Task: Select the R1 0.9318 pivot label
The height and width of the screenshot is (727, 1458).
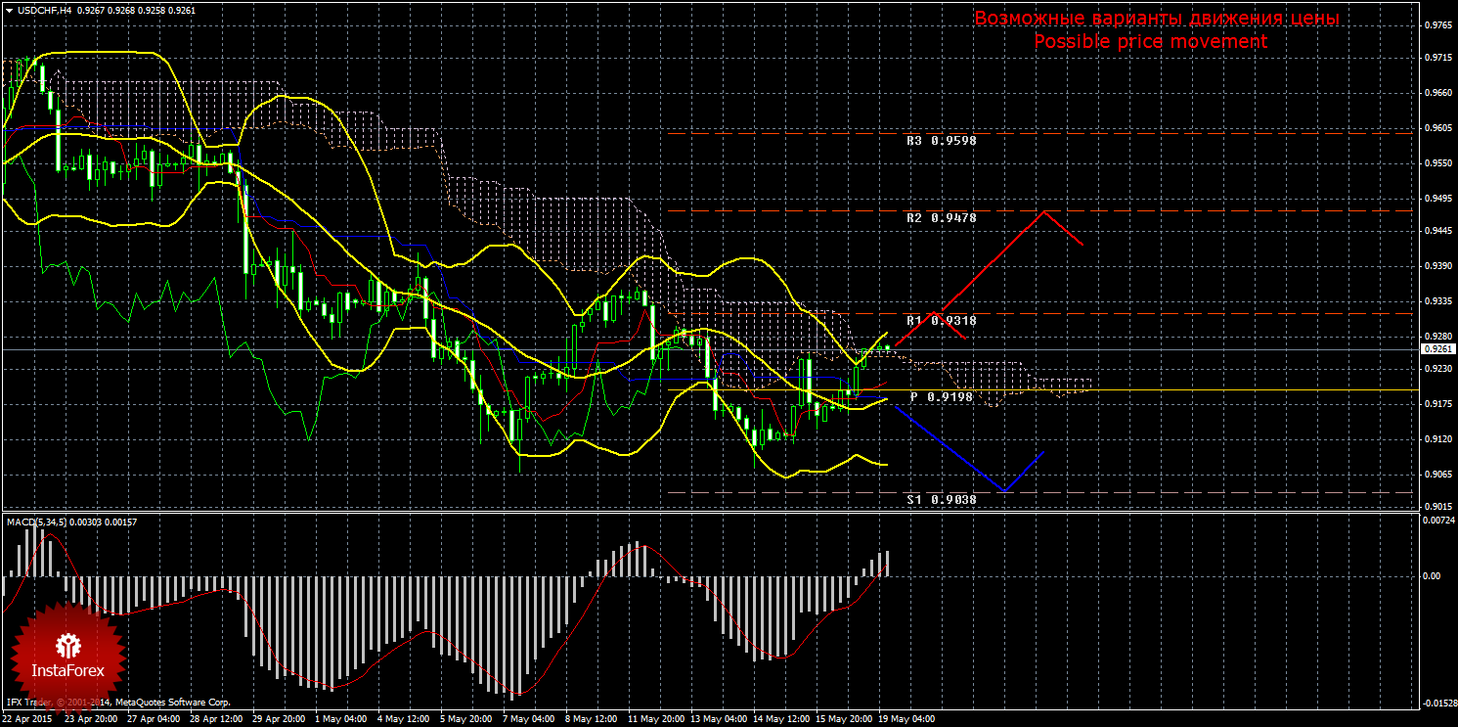Action: pos(941,321)
